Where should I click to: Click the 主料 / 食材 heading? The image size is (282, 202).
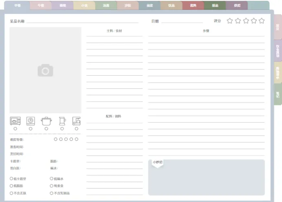(114, 31)
